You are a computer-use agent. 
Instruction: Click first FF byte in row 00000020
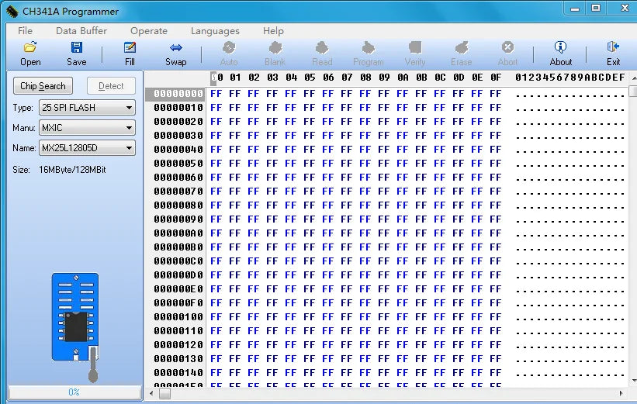[216, 122]
